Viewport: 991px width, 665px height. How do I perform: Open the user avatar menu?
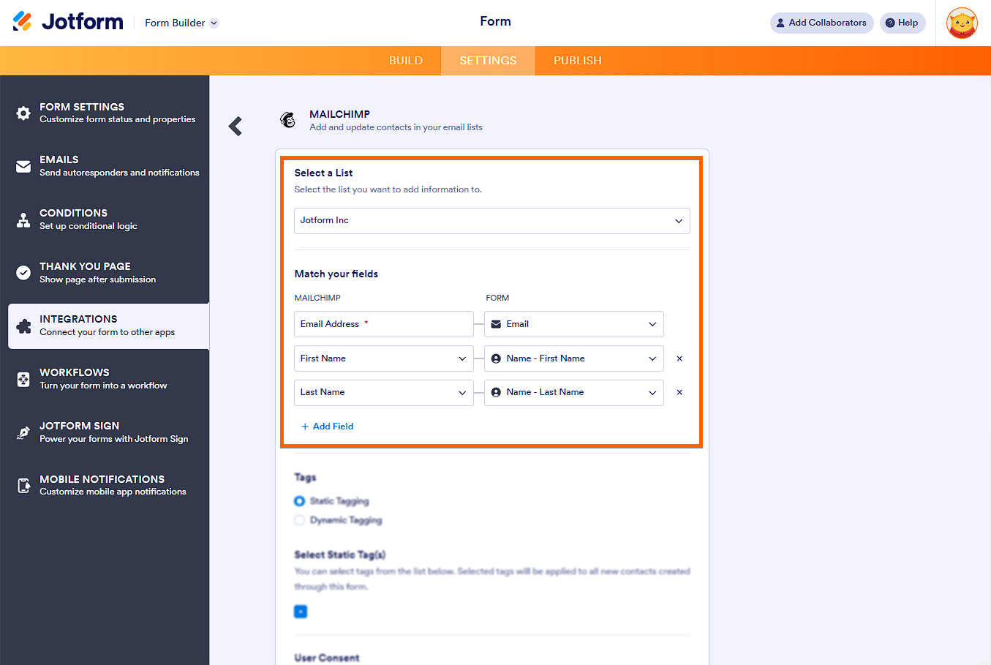962,23
